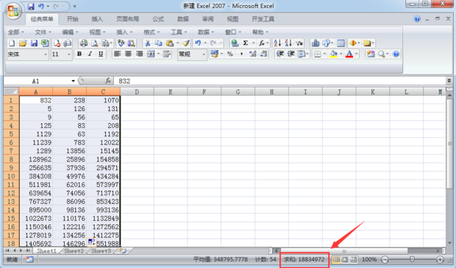Image resolution: width=456 pixels, height=268 pixels.
Task: Click the Insert Chart icon
Action: tap(316, 43)
